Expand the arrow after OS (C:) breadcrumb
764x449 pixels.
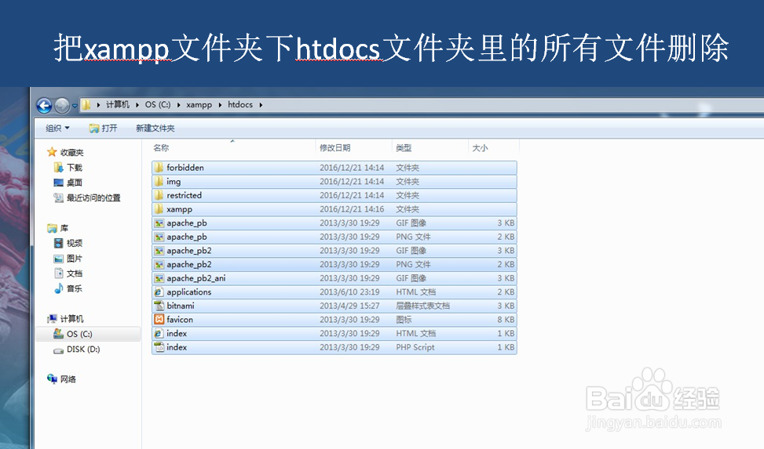(178, 105)
